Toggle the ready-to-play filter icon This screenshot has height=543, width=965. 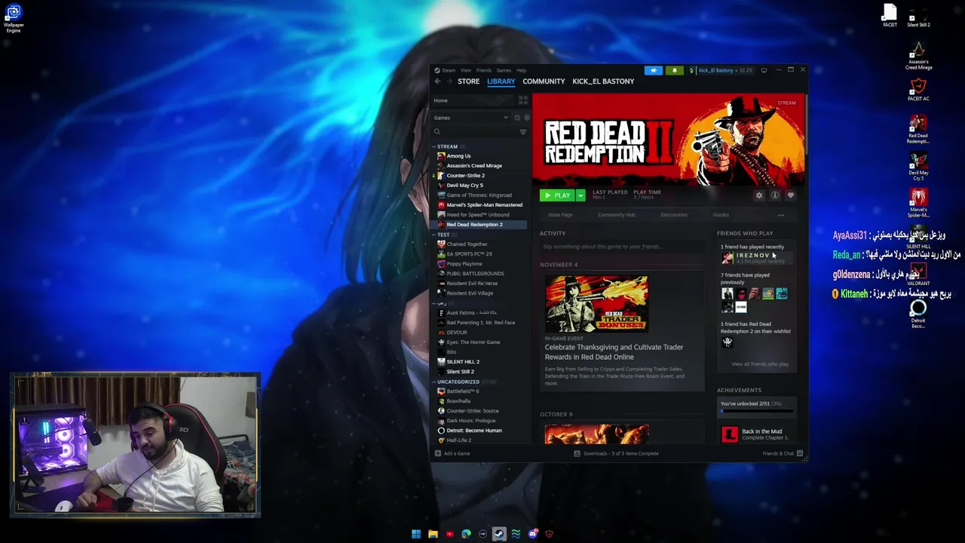[x=526, y=118]
